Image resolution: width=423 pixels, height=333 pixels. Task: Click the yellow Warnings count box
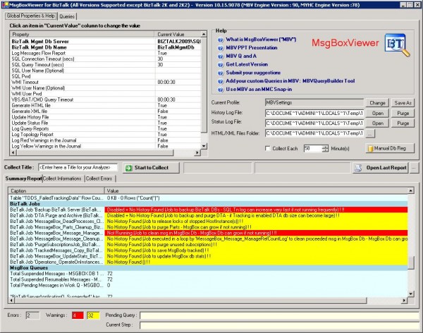[x=93, y=315]
